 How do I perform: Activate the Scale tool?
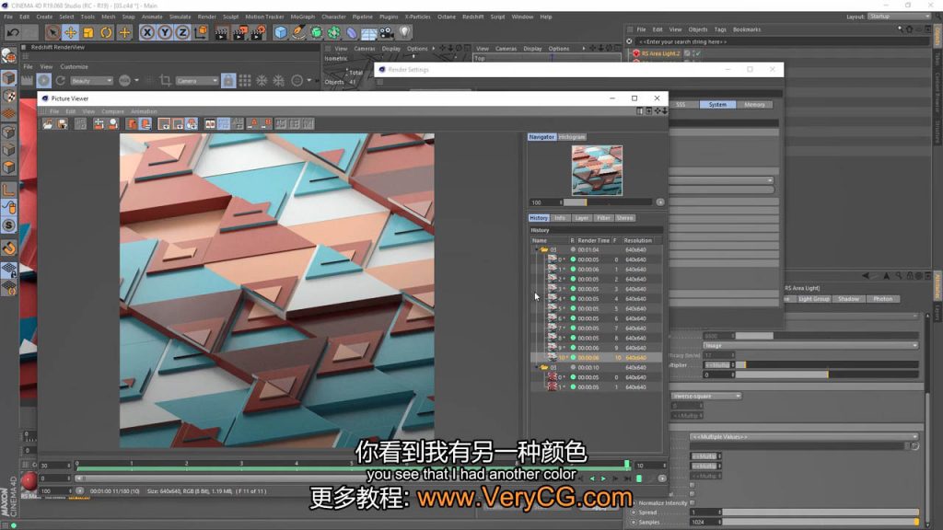click(88, 32)
